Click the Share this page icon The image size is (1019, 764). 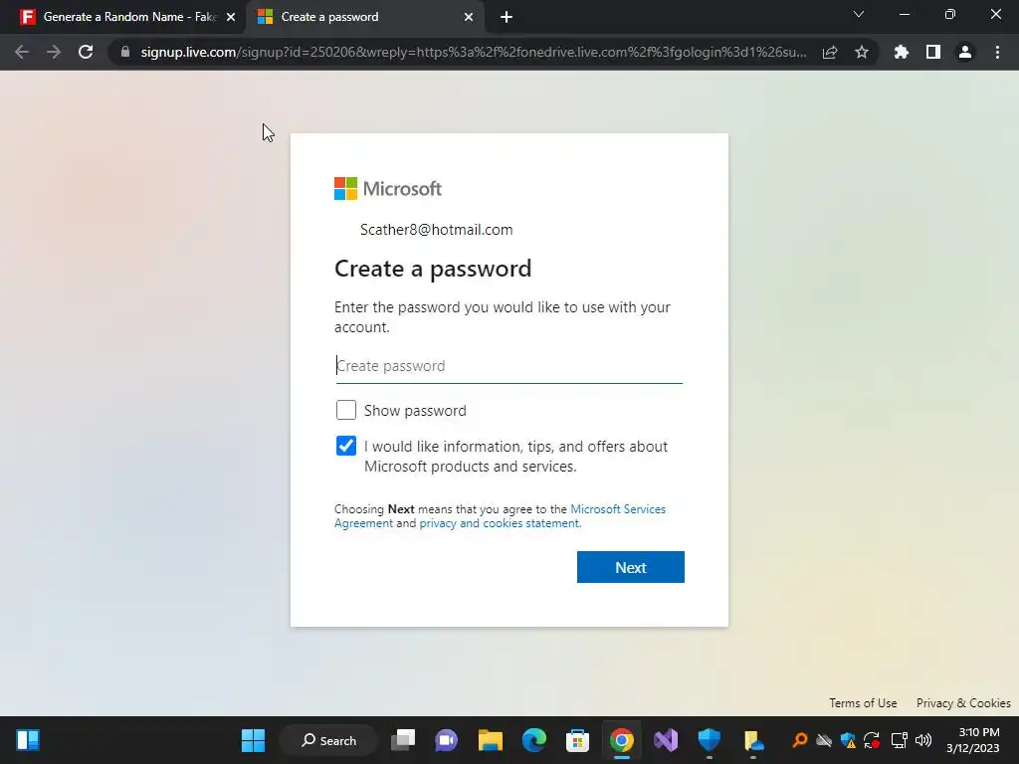830,52
